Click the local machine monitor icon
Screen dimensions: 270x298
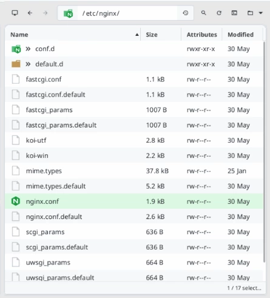pos(15,13)
